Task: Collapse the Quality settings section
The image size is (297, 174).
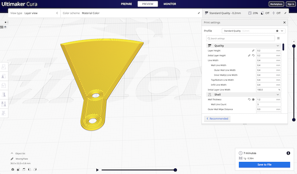Action: (278, 45)
